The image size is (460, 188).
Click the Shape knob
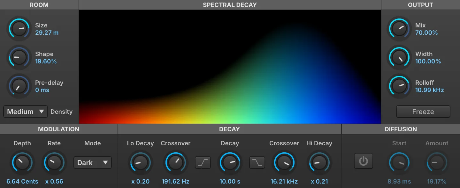coord(19,57)
